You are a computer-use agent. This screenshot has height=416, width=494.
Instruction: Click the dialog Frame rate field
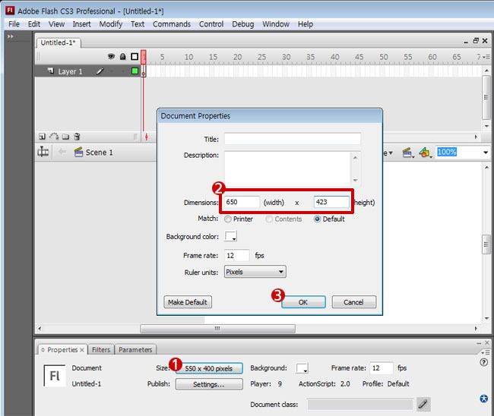(x=236, y=255)
